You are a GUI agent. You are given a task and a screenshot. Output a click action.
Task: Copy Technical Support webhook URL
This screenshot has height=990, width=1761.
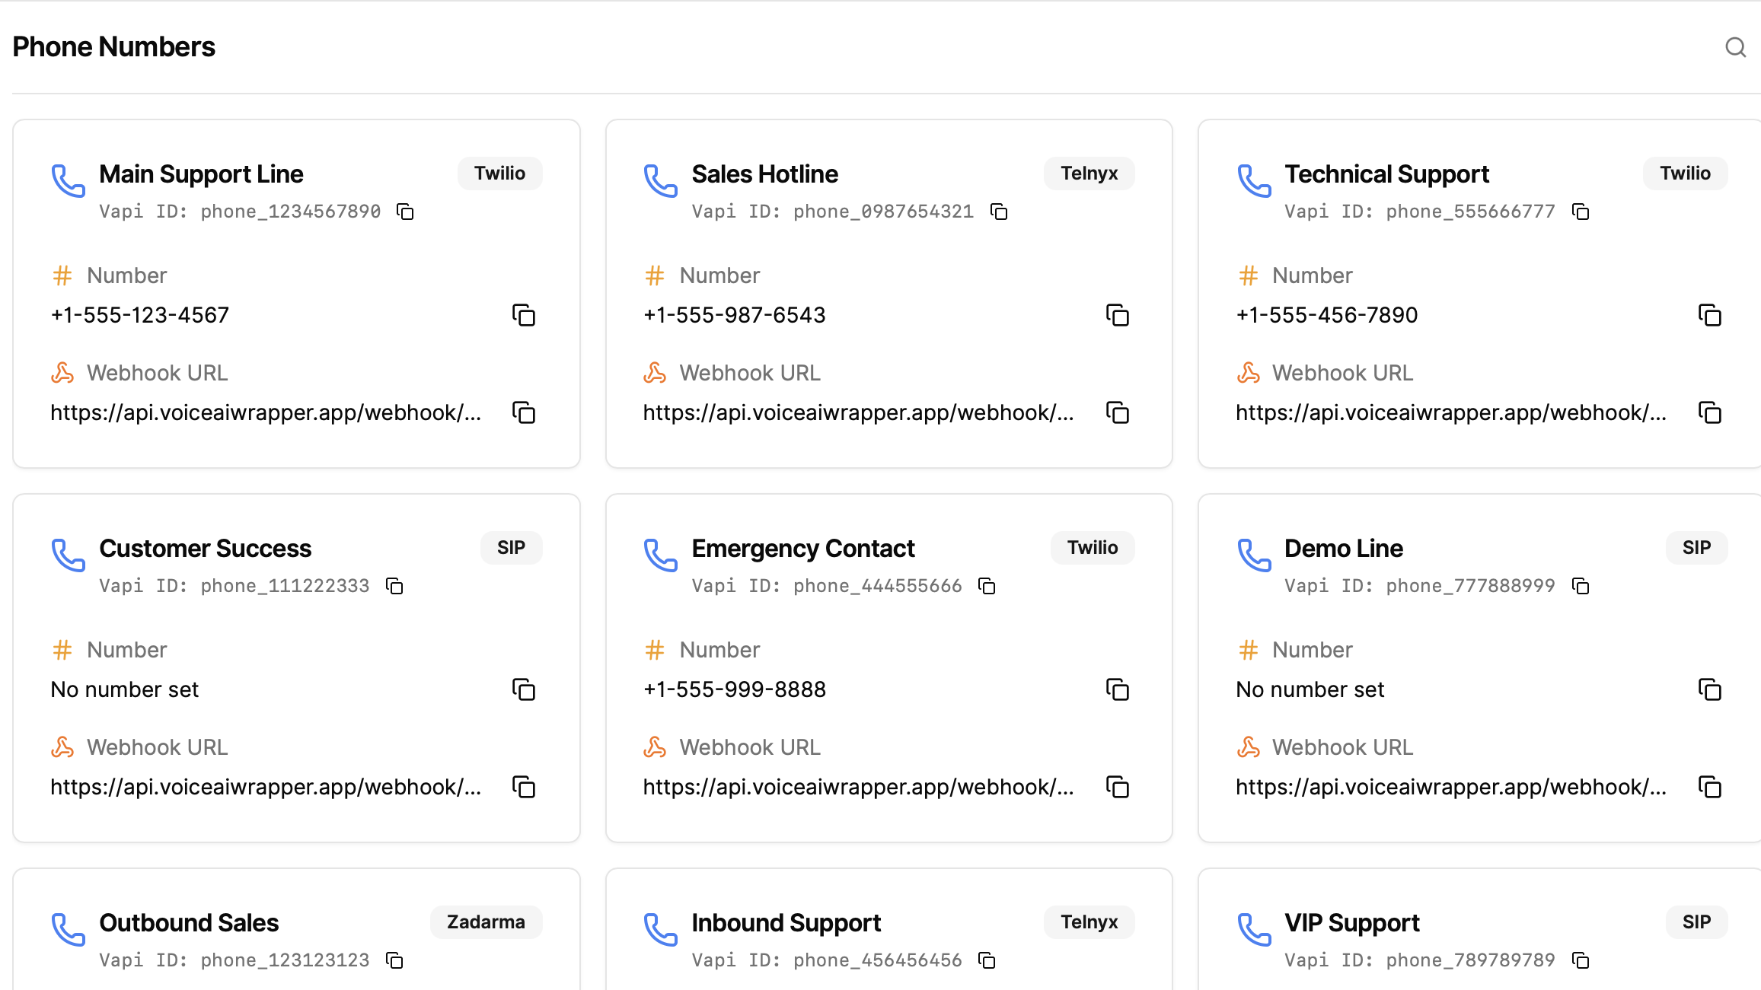1709,412
